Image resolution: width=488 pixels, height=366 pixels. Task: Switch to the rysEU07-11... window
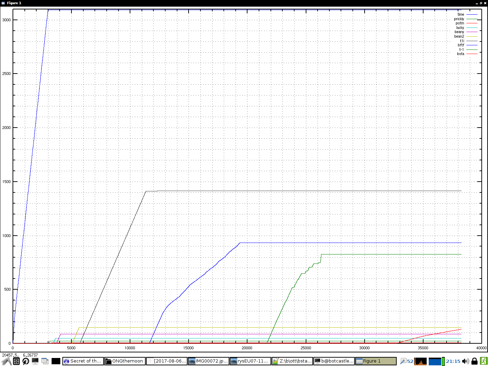tap(250, 361)
